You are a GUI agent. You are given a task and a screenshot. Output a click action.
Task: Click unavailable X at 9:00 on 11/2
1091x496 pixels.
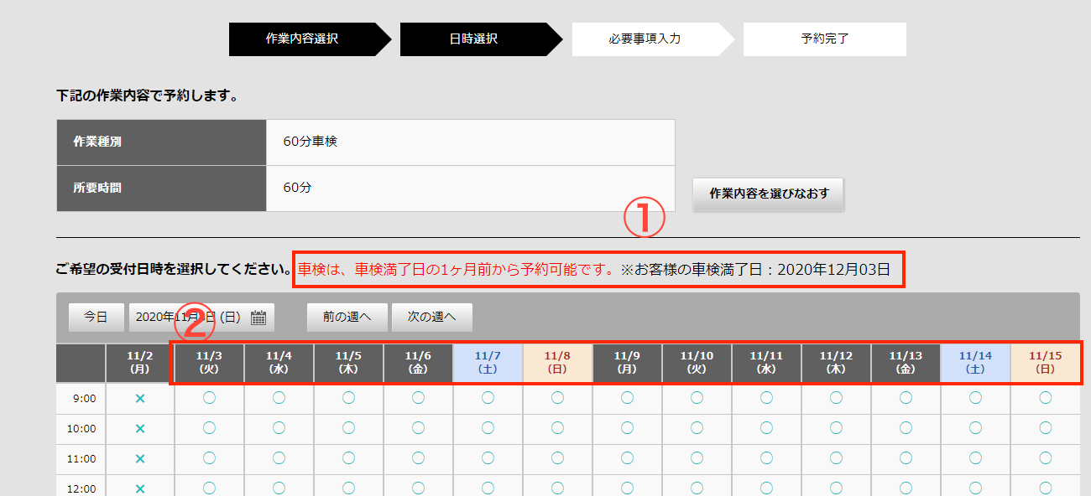(x=140, y=398)
